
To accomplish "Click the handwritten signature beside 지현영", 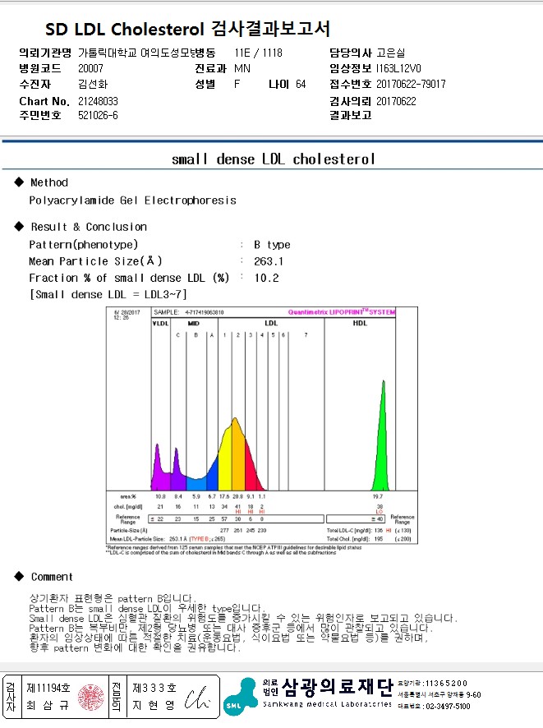I will 198,698.
